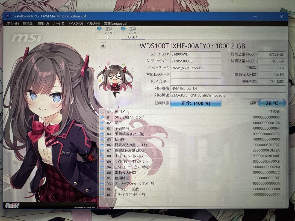Click total host reads value 47502 GB
The image size is (295, 221).
(272, 54)
